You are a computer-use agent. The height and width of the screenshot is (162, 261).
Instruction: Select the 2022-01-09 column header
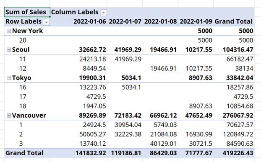[x=196, y=21]
